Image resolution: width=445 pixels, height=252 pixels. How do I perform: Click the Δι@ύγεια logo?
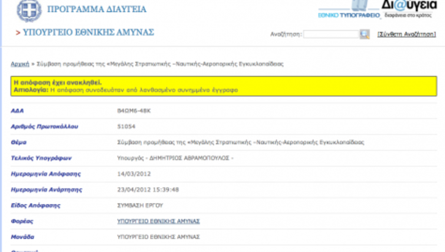pyautogui.click(x=409, y=5)
